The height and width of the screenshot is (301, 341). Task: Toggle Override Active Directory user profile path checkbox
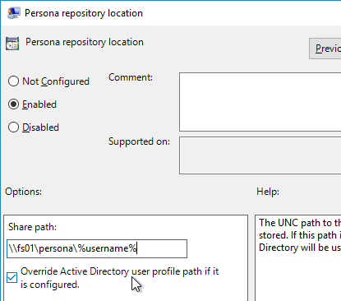[12, 278]
